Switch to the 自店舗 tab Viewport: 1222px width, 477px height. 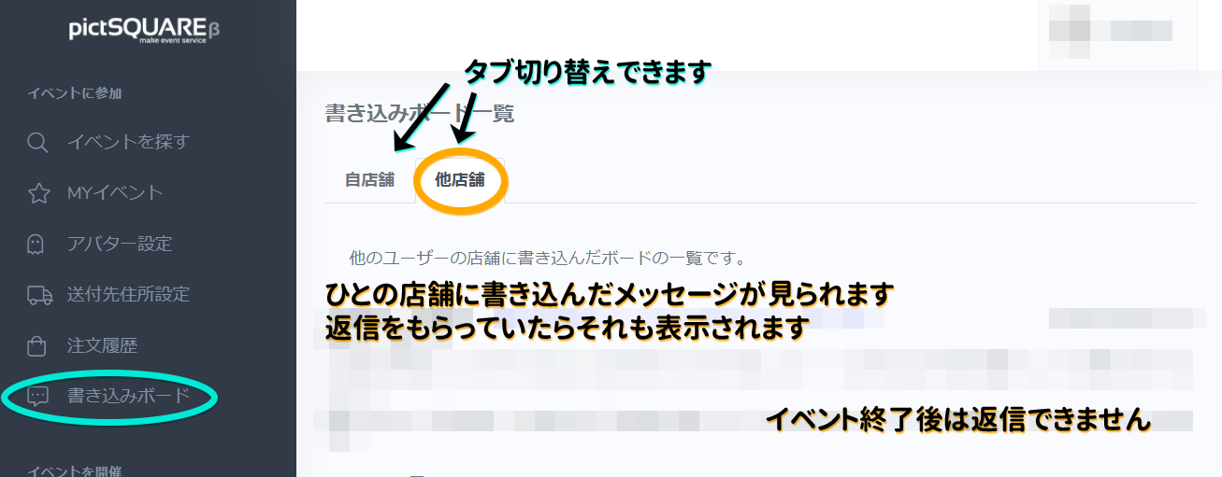[369, 180]
